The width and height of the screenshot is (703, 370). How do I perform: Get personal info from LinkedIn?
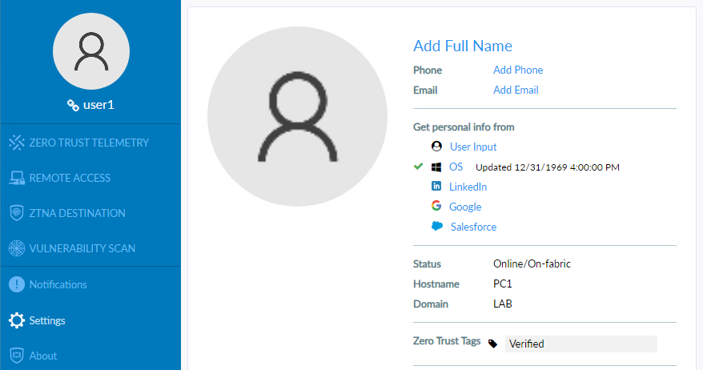pos(468,187)
